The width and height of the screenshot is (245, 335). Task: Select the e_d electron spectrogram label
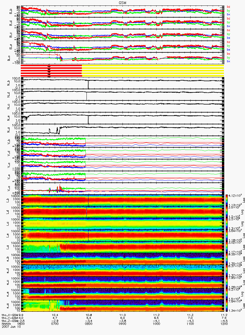point(8,271)
